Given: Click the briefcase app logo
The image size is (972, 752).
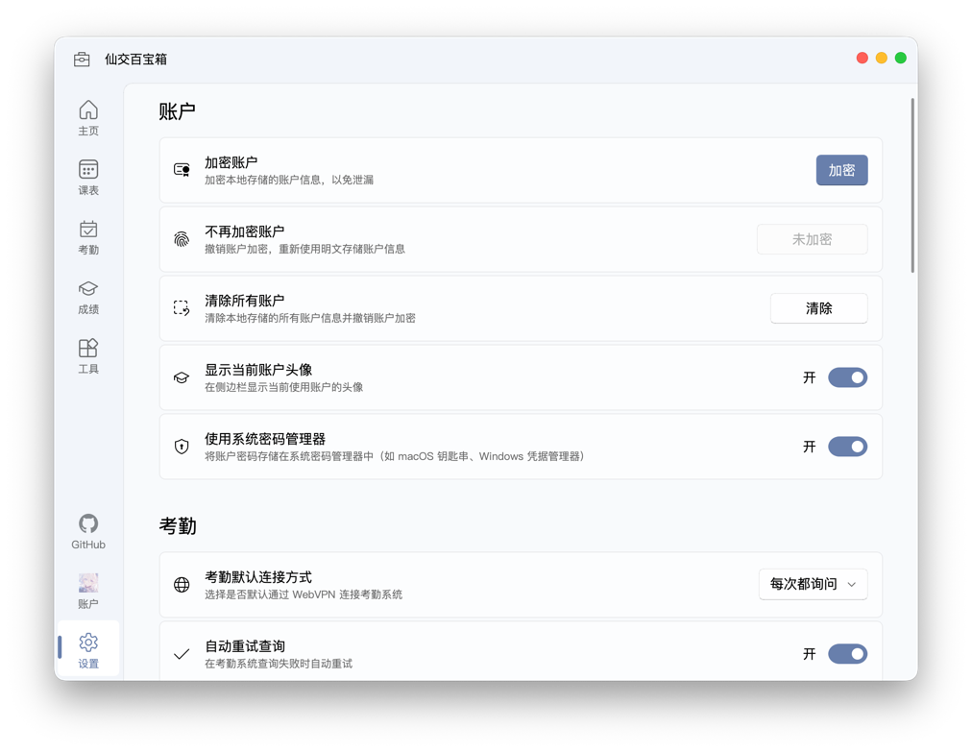Looking at the screenshot, I should [81, 58].
